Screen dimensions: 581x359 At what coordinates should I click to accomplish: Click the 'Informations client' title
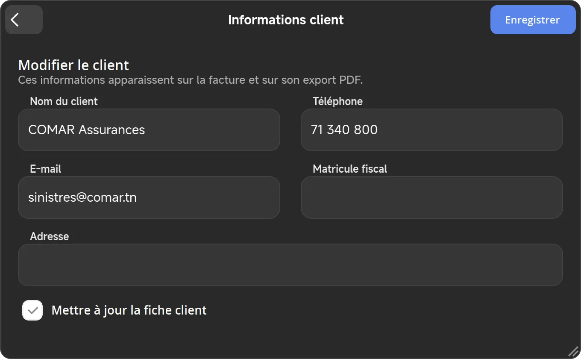pyautogui.click(x=286, y=20)
